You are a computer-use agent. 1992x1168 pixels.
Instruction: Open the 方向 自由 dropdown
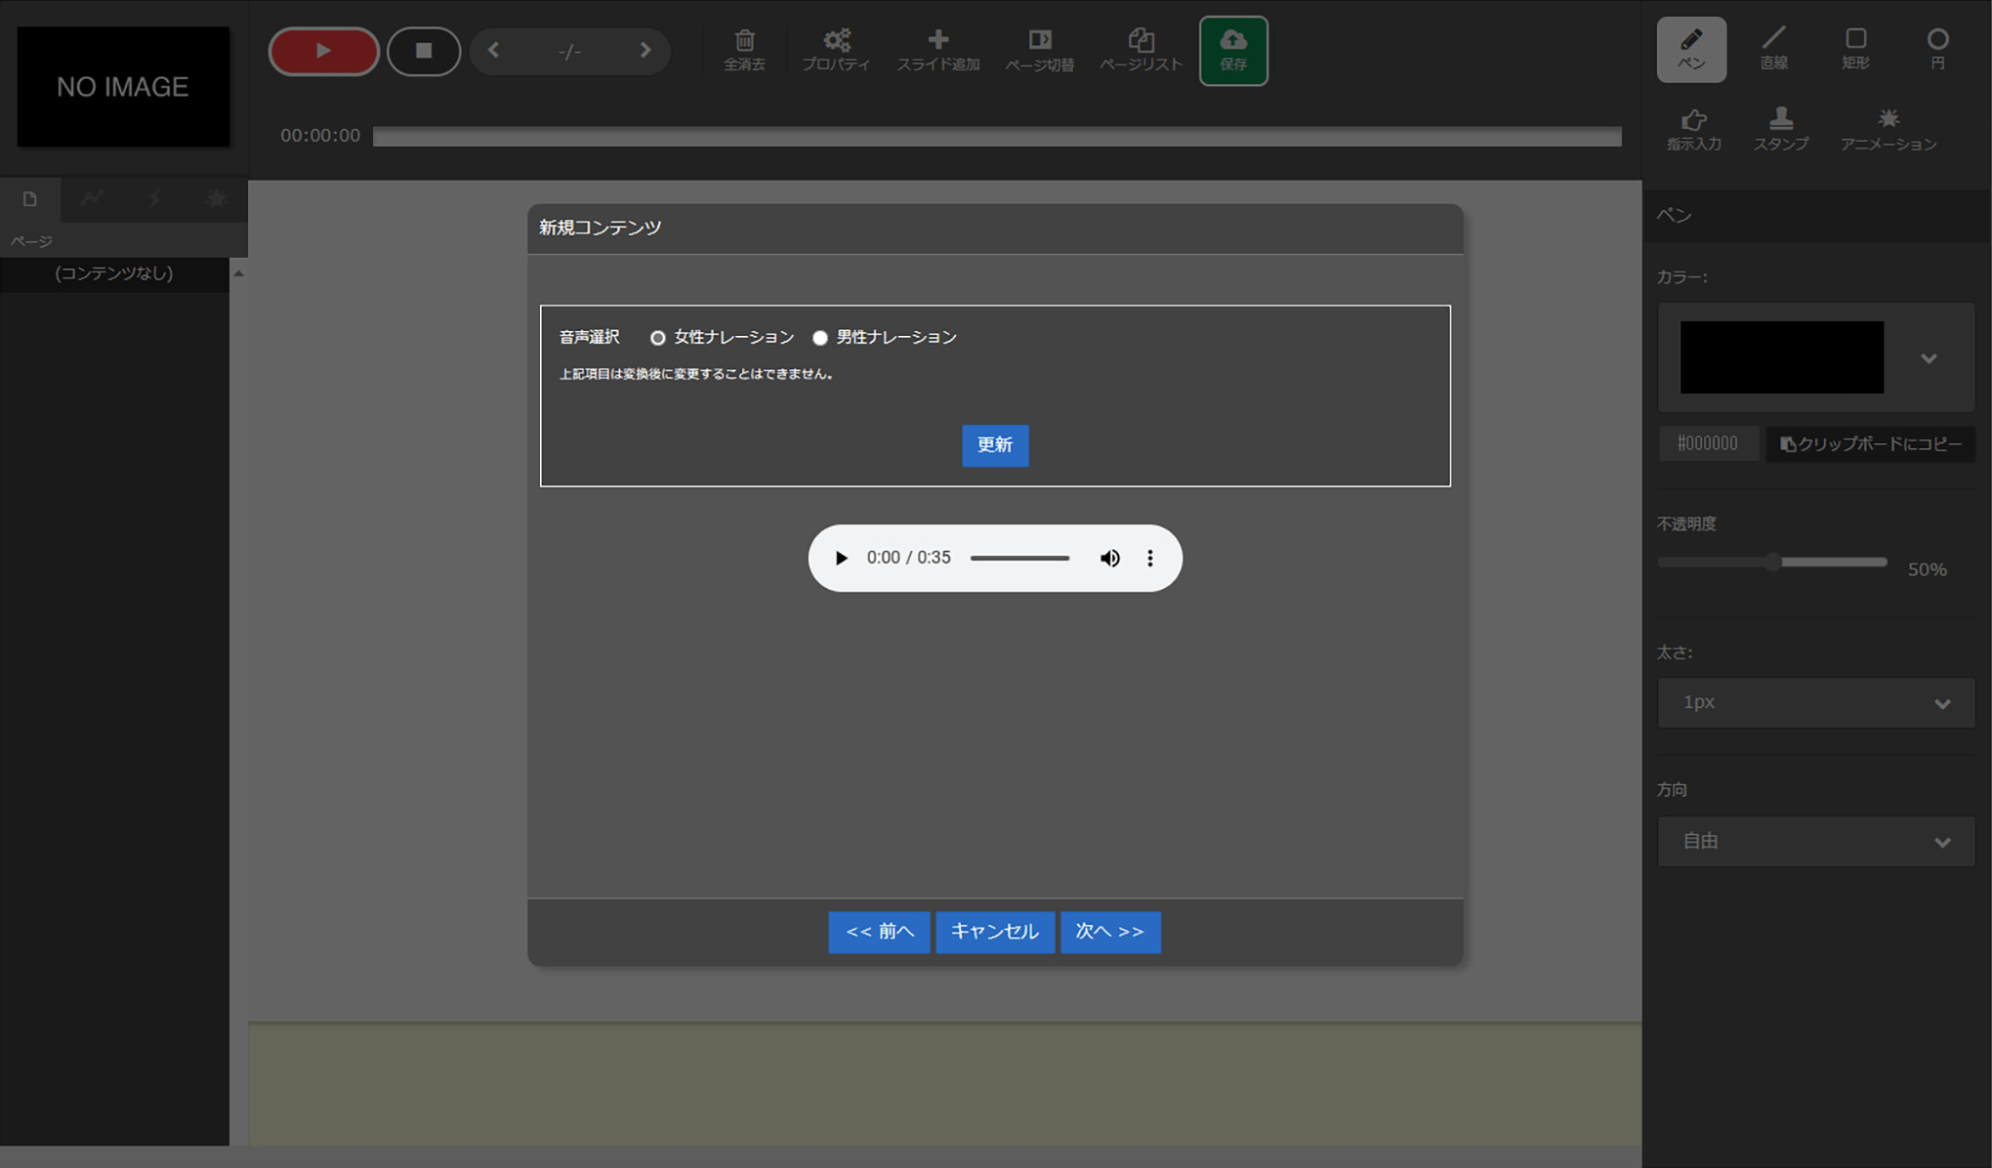[x=1816, y=841]
